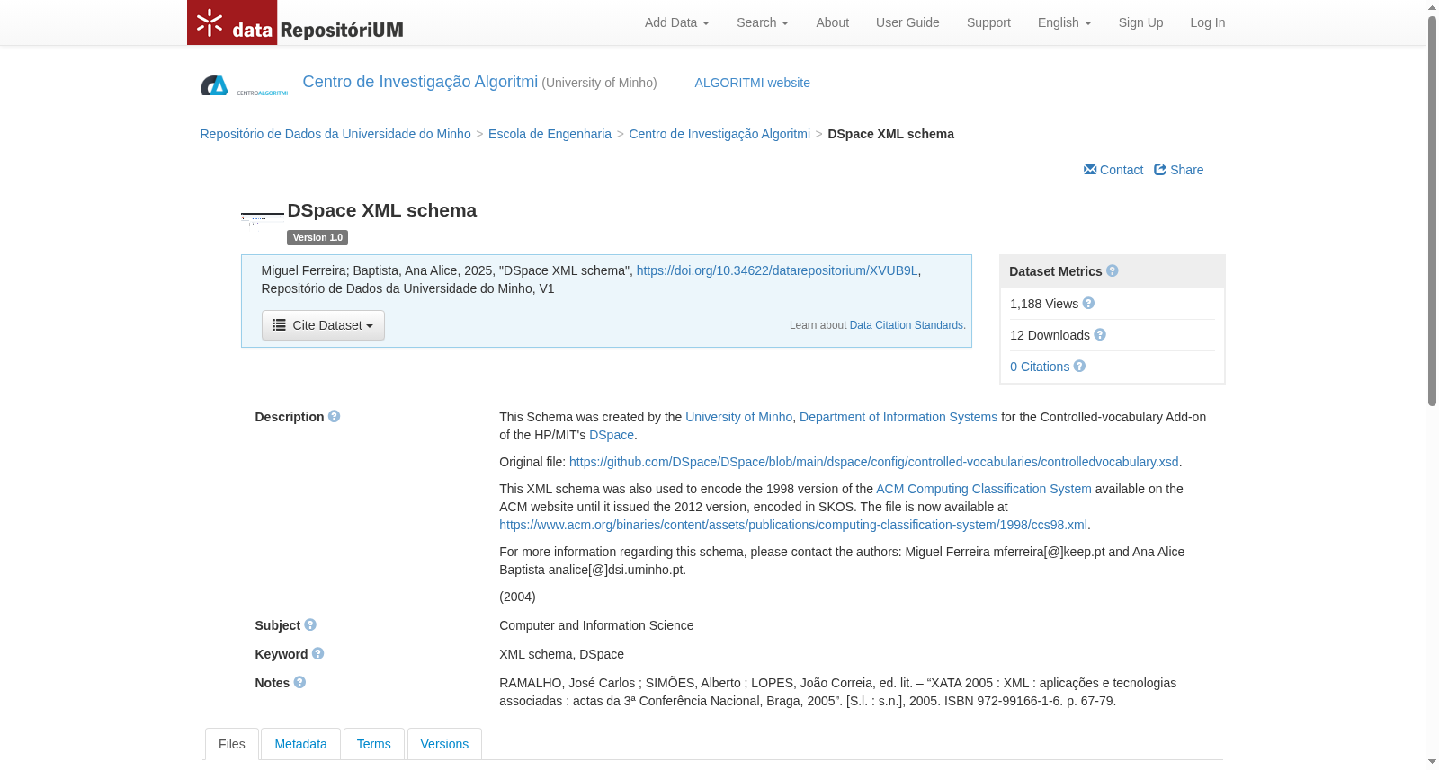This screenshot has width=1439, height=770.
Task: Click the Centro Algoritmi logo image
Action: [244, 85]
